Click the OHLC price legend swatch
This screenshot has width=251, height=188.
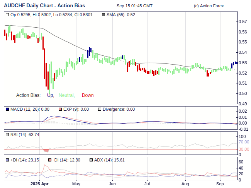pos(7,15)
